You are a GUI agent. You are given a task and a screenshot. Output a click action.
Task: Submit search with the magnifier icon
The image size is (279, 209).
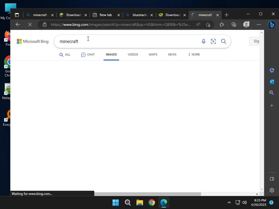(224, 41)
